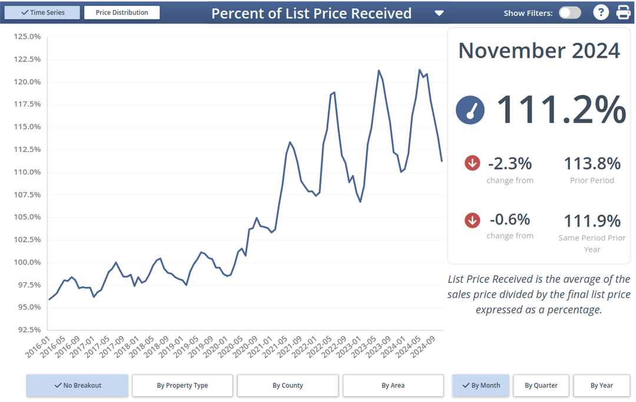
Task: Show data By Quarter
Action: pyautogui.click(x=541, y=385)
